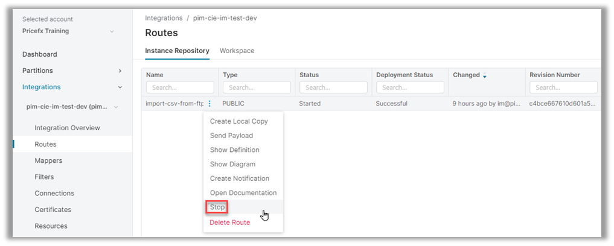Click the sort arrow on Changed column

pyautogui.click(x=484, y=75)
